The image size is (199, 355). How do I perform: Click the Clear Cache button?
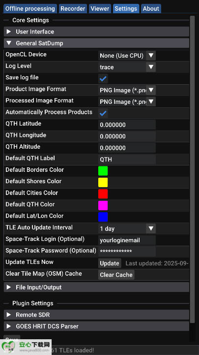[116, 275]
